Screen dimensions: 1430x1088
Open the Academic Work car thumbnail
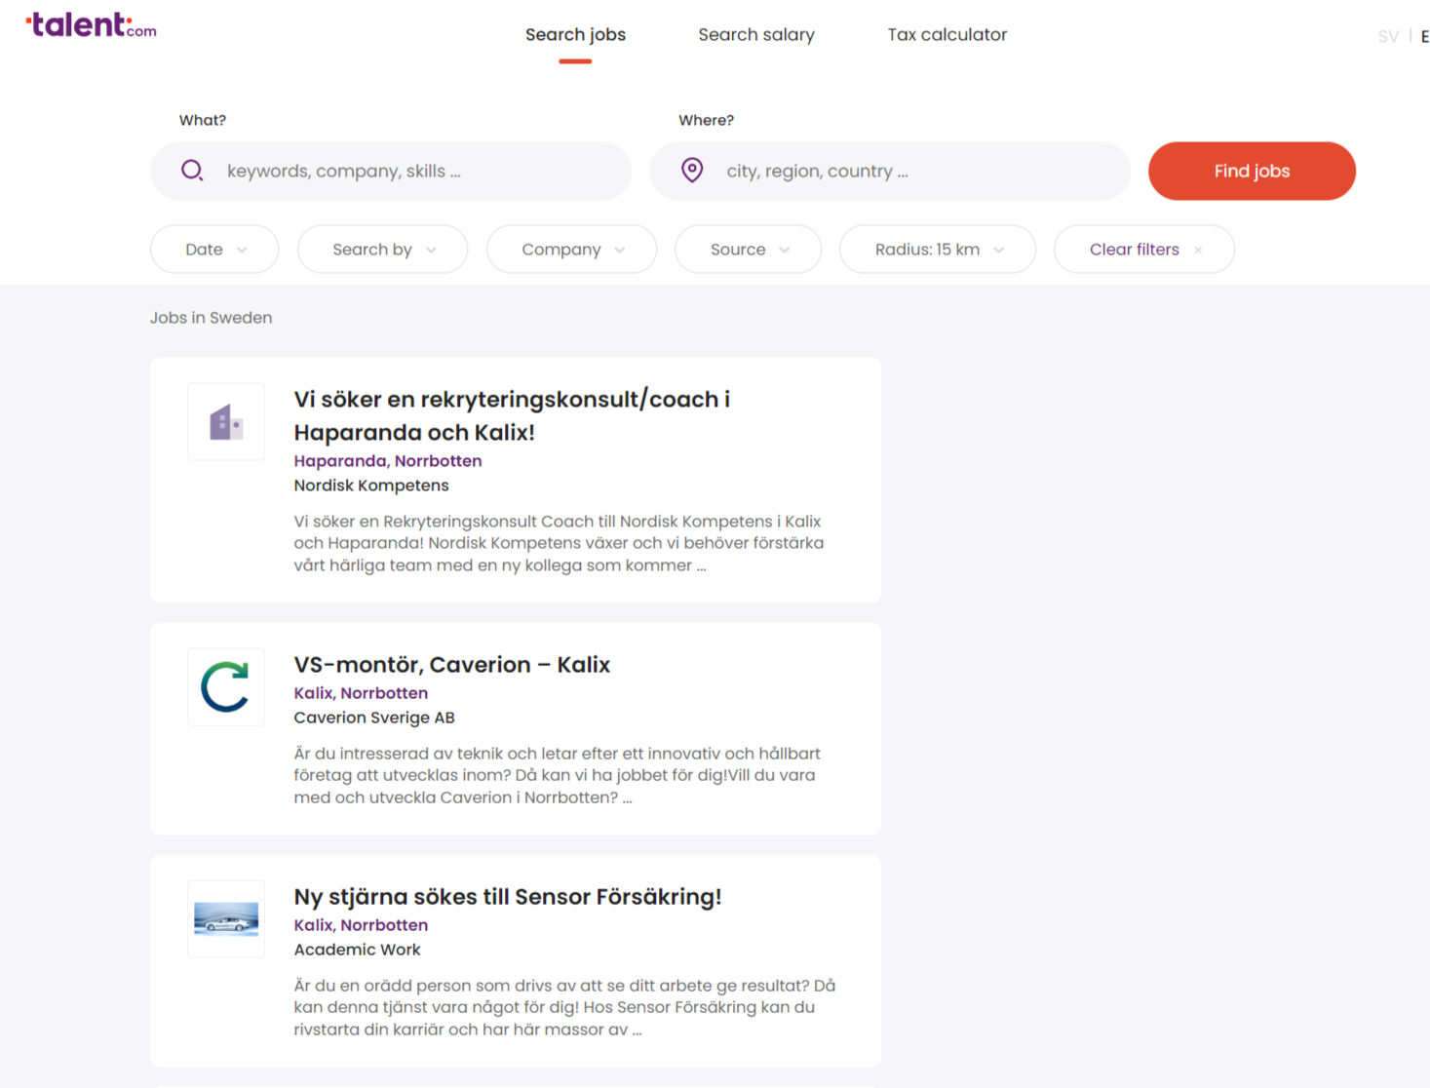pyautogui.click(x=226, y=918)
